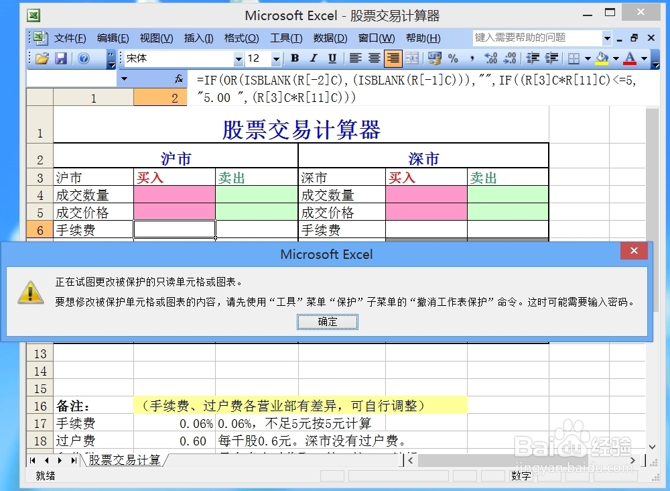The height and width of the screenshot is (491, 670).
Task: Restore the workbook window
Action: (x=634, y=38)
